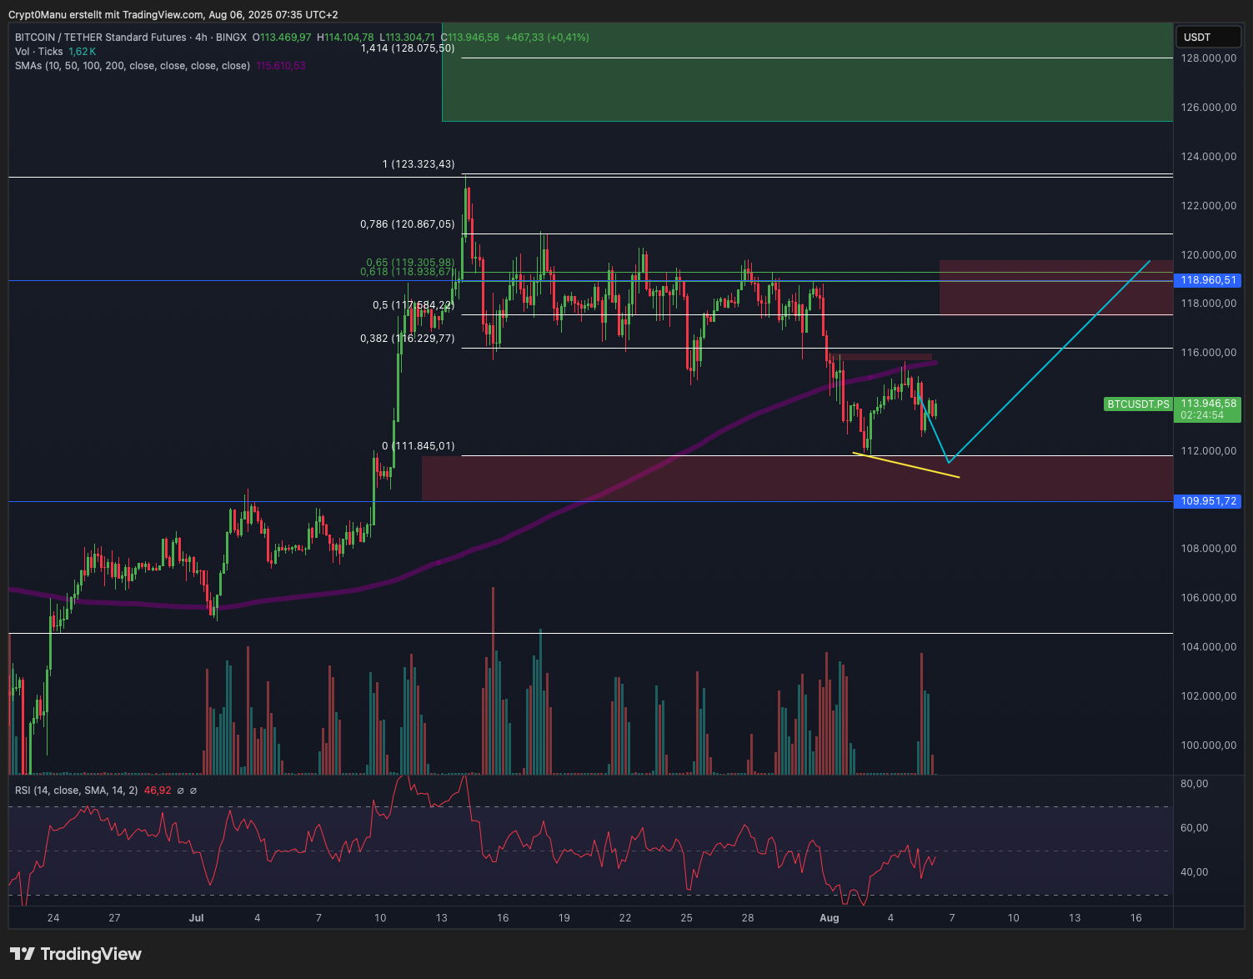This screenshot has width=1253, height=979.
Task: Select the cyan projection arrow line
Action: pyautogui.click(x=1050, y=360)
